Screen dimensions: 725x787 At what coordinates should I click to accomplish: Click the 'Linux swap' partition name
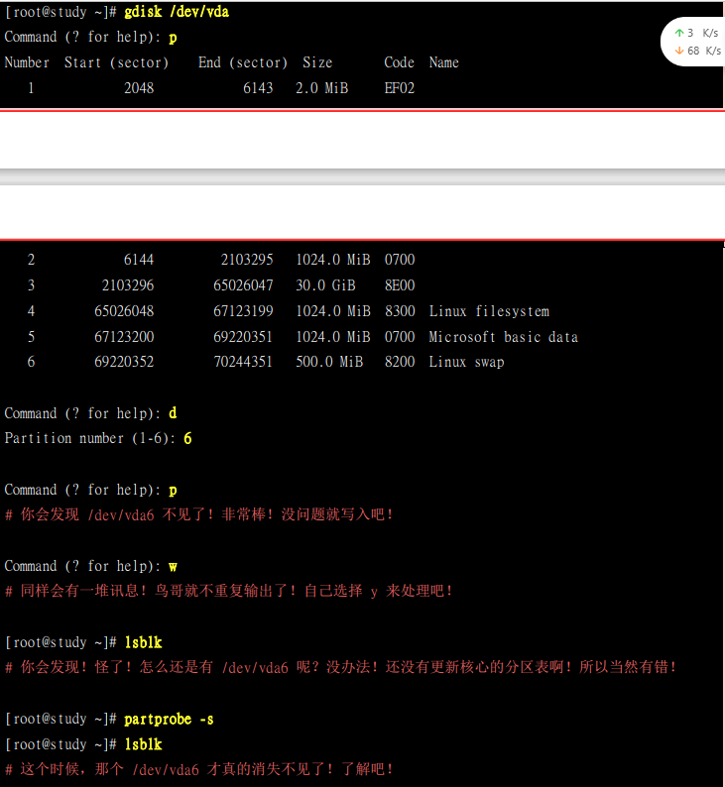466,362
